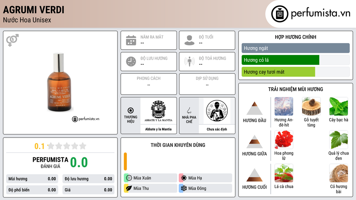The image size is (356, 200).
Task: Click the 0.1 user rating value
Action: click(40, 146)
